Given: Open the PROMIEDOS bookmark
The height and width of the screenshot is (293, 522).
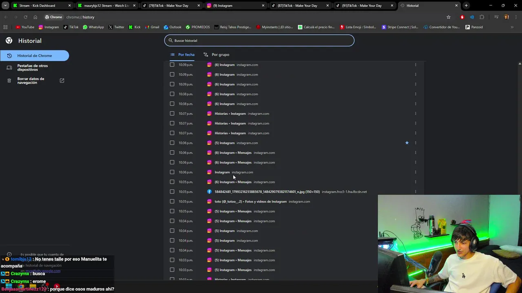Looking at the screenshot, I should coord(197,27).
